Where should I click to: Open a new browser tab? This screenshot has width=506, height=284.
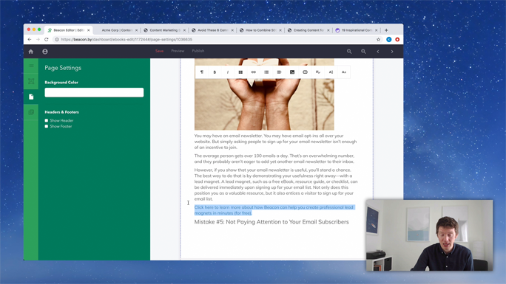386,30
